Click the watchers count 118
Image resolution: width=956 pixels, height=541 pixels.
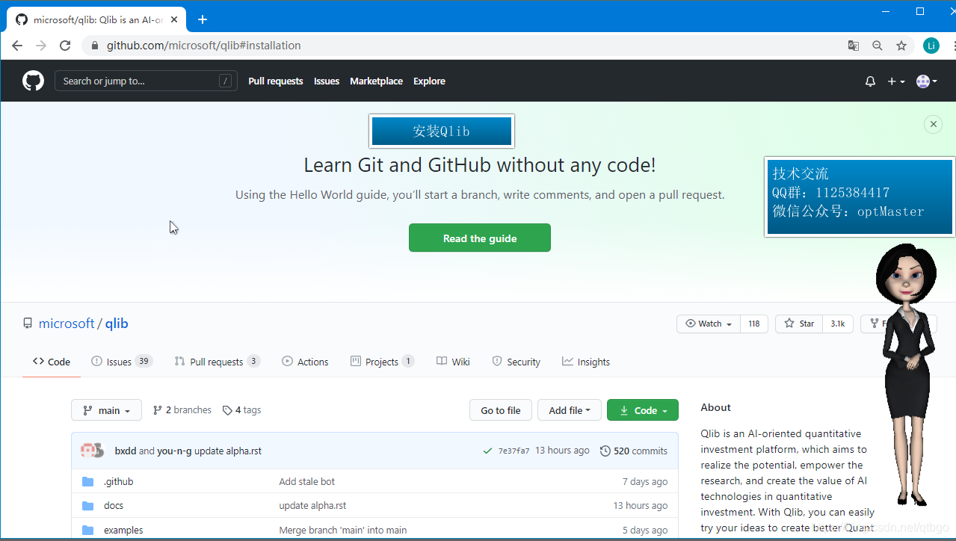tap(754, 324)
